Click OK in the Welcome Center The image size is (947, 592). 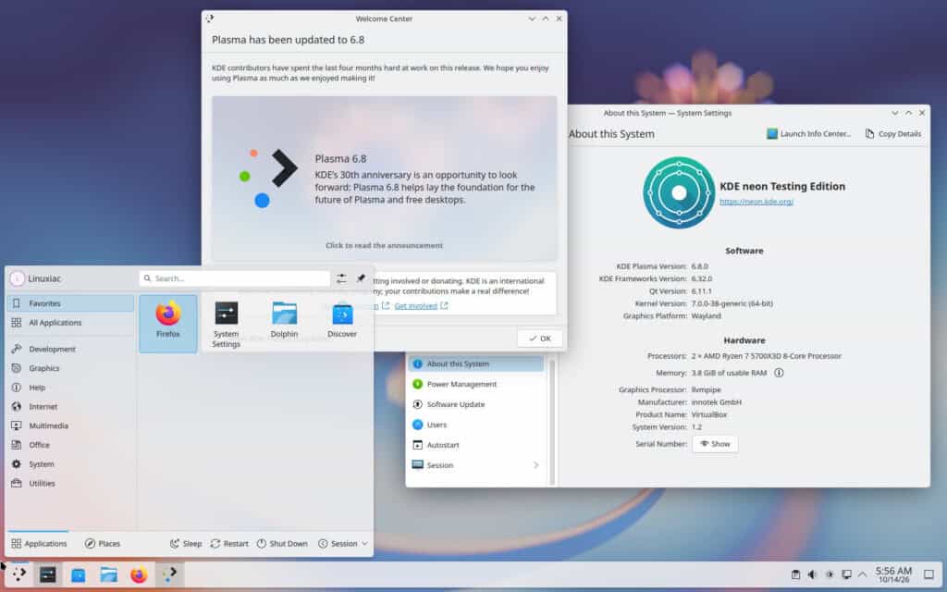coord(539,339)
